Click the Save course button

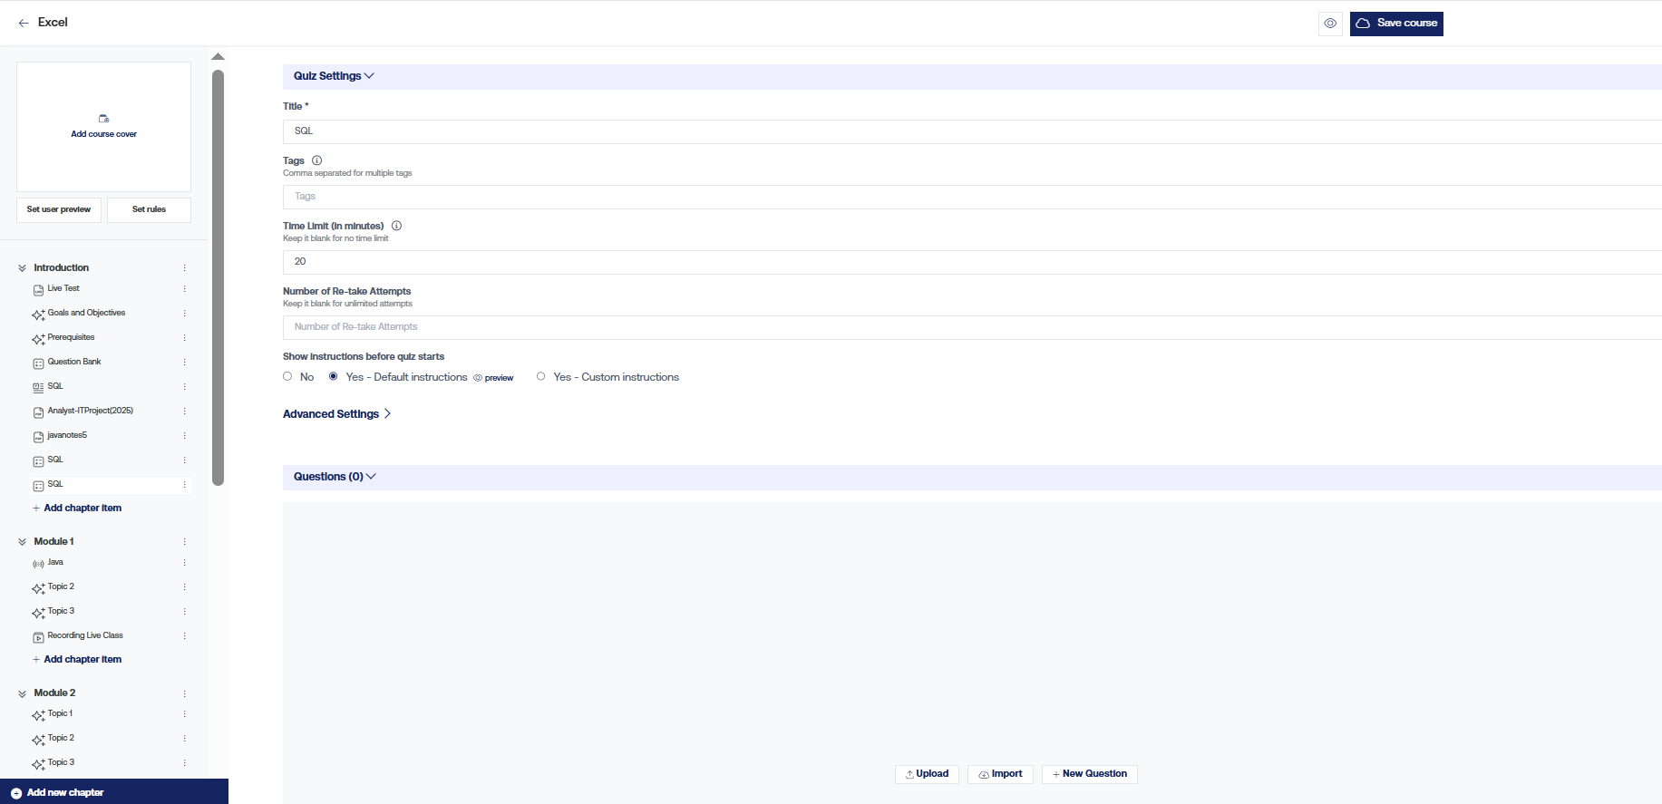point(1396,24)
